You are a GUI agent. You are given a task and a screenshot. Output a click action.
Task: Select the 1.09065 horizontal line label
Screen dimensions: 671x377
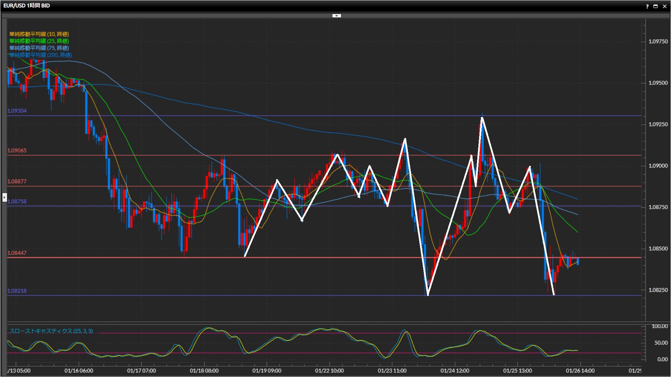tap(17, 151)
